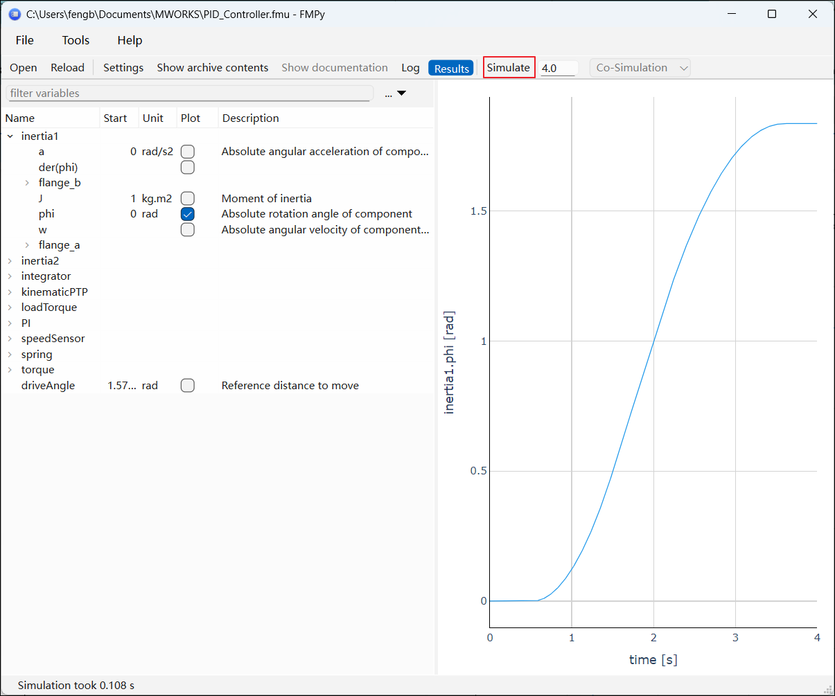Click the filter variables search field
835x696 pixels.
pyautogui.click(x=189, y=93)
